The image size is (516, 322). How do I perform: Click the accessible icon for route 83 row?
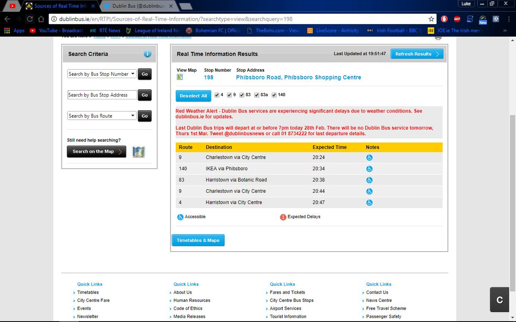tap(369, 180)
